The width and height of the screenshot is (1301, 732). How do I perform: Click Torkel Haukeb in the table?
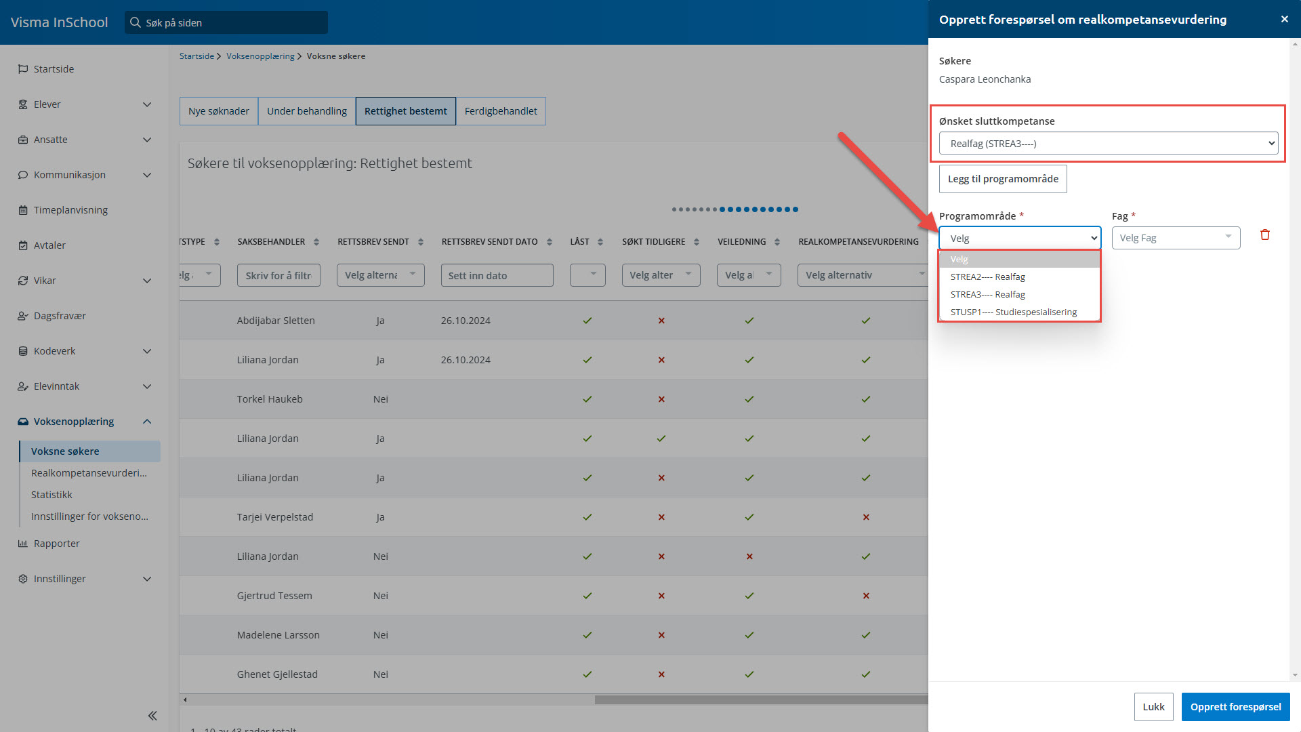click(270, 399)
